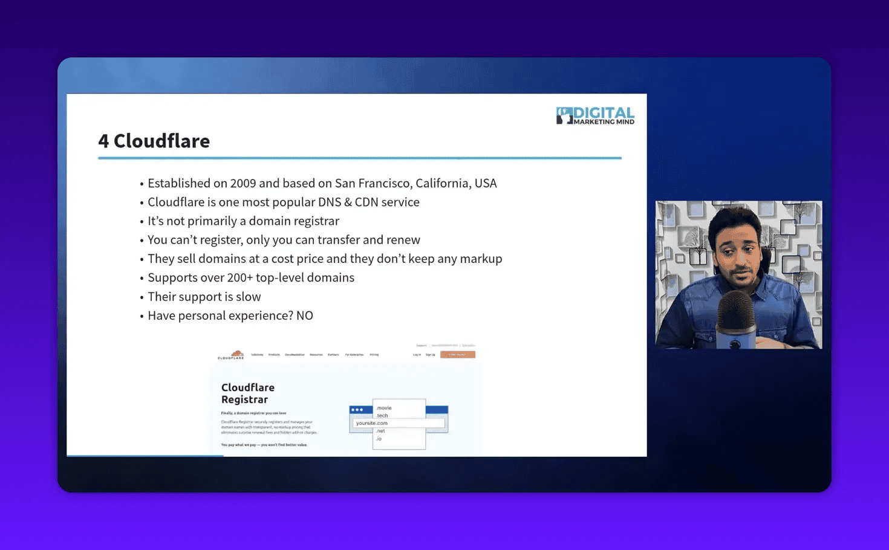Select .tech from the domain extension dropdown

click(382, 415)
